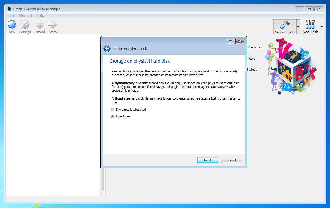Close the Create Virtual Hard Disk dialog
330x208 pixels.
[239, 41]
